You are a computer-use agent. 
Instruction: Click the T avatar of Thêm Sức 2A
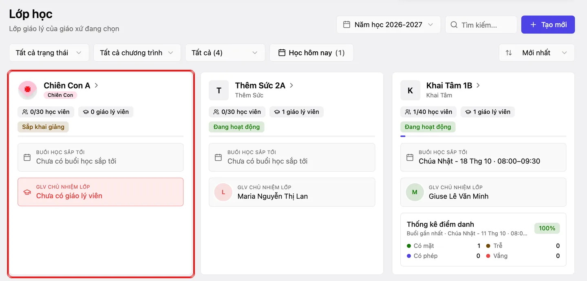click(219, 90)
